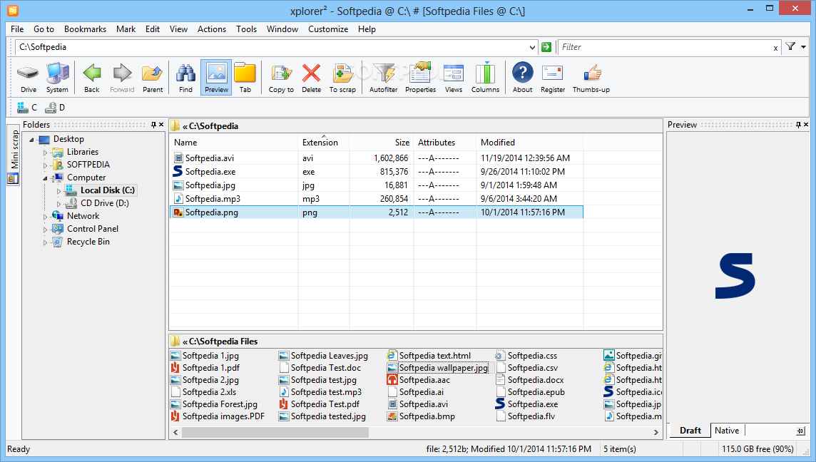Switch to the Draft preview tab

690,430
